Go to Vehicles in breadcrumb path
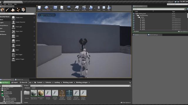This screenshot has width=188, height=105. click(x=48, y=82)
